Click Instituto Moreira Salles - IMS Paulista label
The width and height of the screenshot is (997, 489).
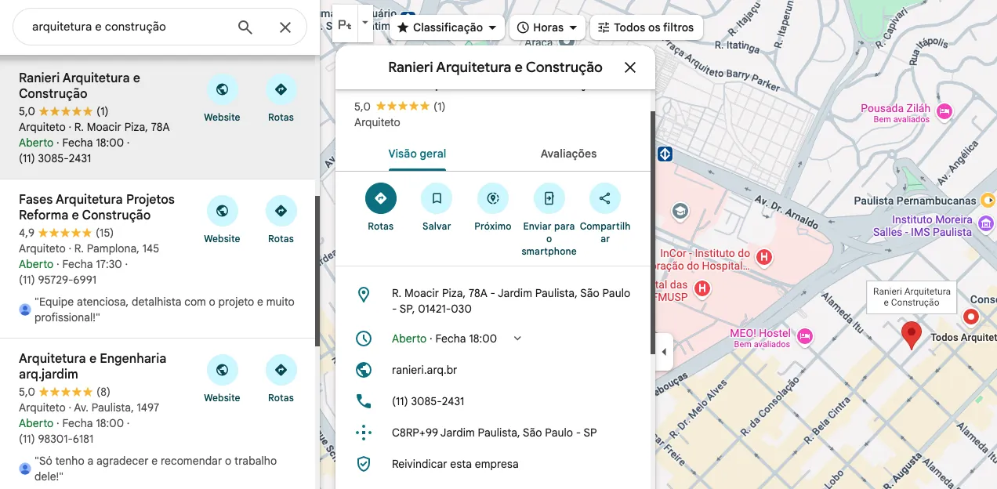click(x=923, y=226)
